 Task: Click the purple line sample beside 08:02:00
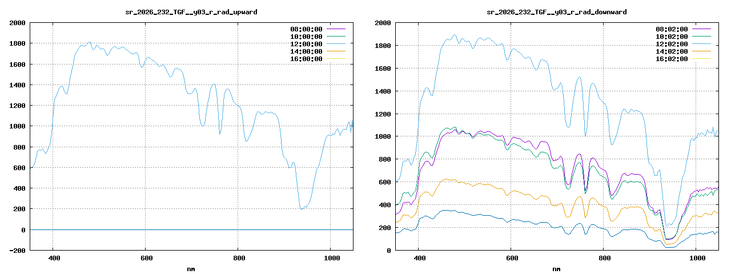tap(701, 29)
